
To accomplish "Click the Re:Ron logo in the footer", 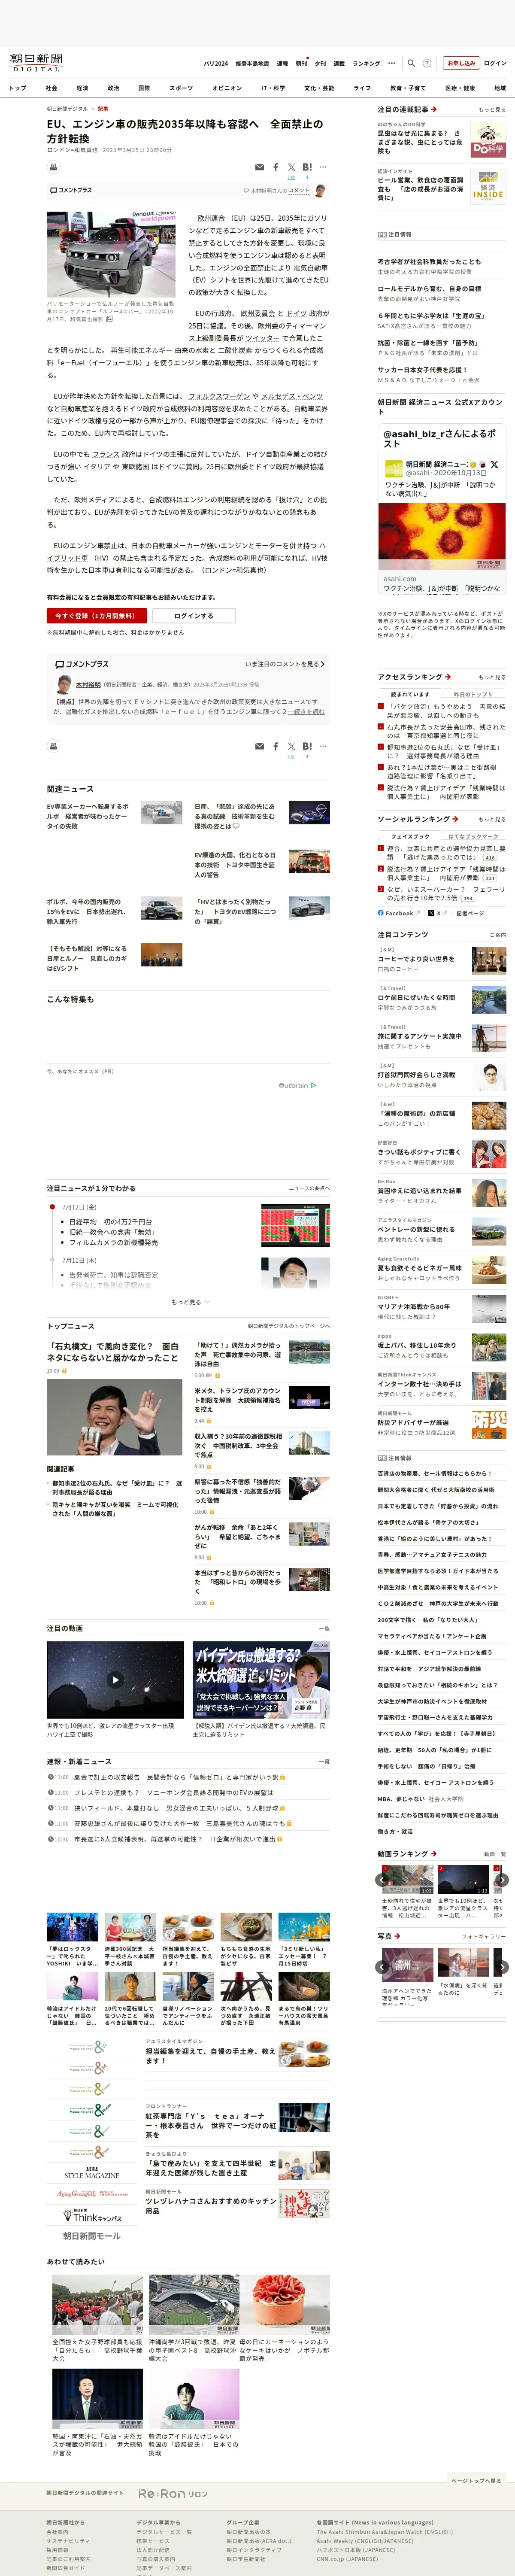I will tap(172, 2494).
